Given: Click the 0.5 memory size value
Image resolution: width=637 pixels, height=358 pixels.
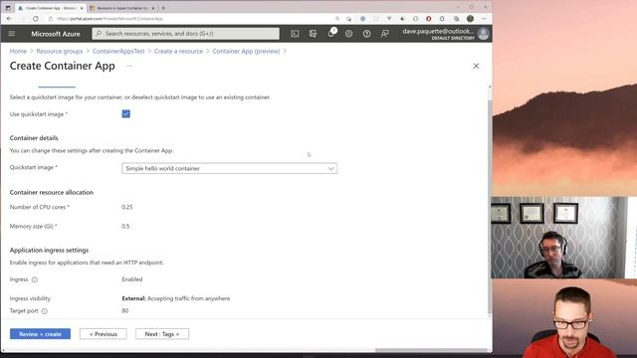Looking at the screenshot, I should pos(125,227).
